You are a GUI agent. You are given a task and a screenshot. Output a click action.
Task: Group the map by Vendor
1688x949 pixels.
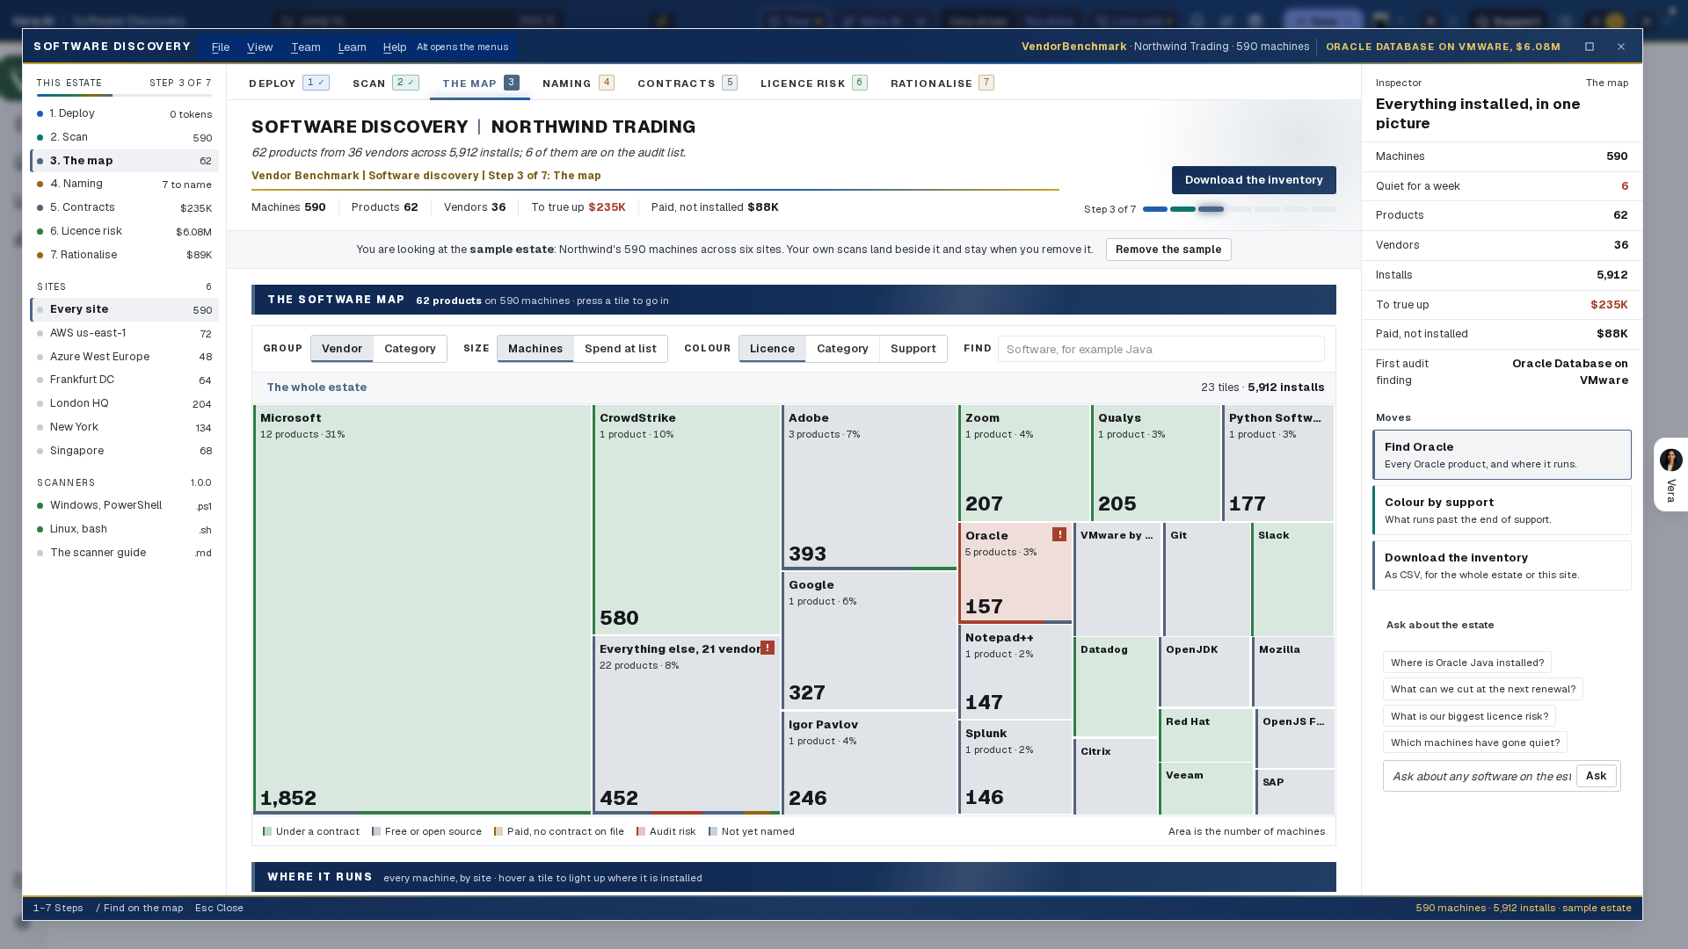(x=342, y=349)
